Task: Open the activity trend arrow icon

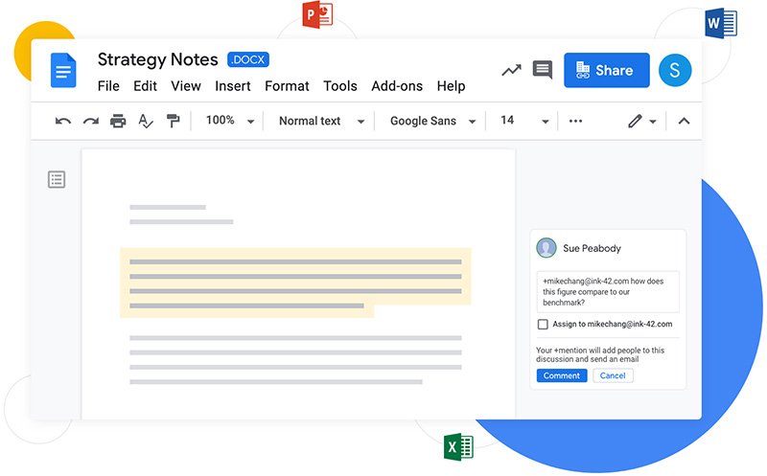Action: 511,70
